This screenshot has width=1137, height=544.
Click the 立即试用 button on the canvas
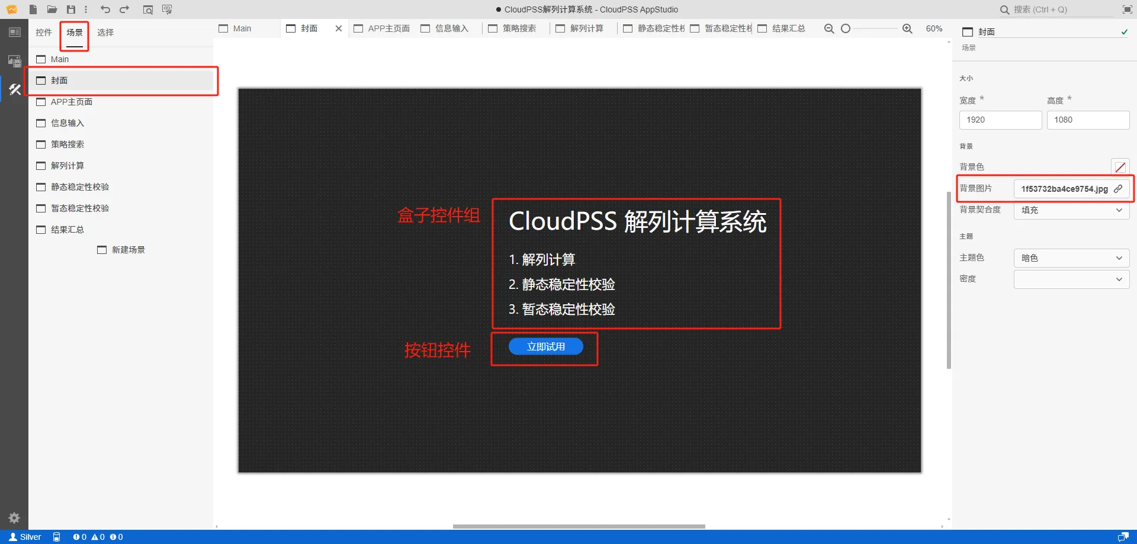pyautogui.click(x=546, y=347)
